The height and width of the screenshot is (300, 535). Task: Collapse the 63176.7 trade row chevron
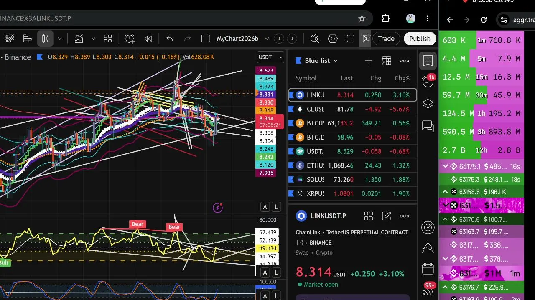[x=445, y=287]
